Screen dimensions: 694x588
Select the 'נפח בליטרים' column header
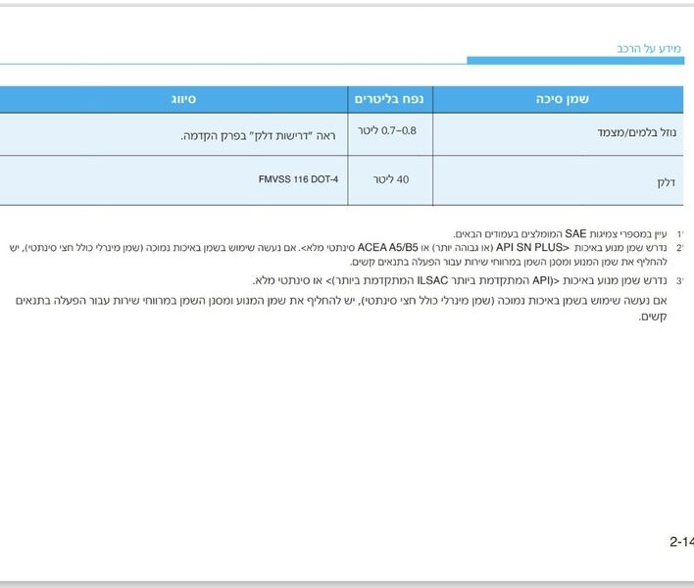[x=389, y=99]
